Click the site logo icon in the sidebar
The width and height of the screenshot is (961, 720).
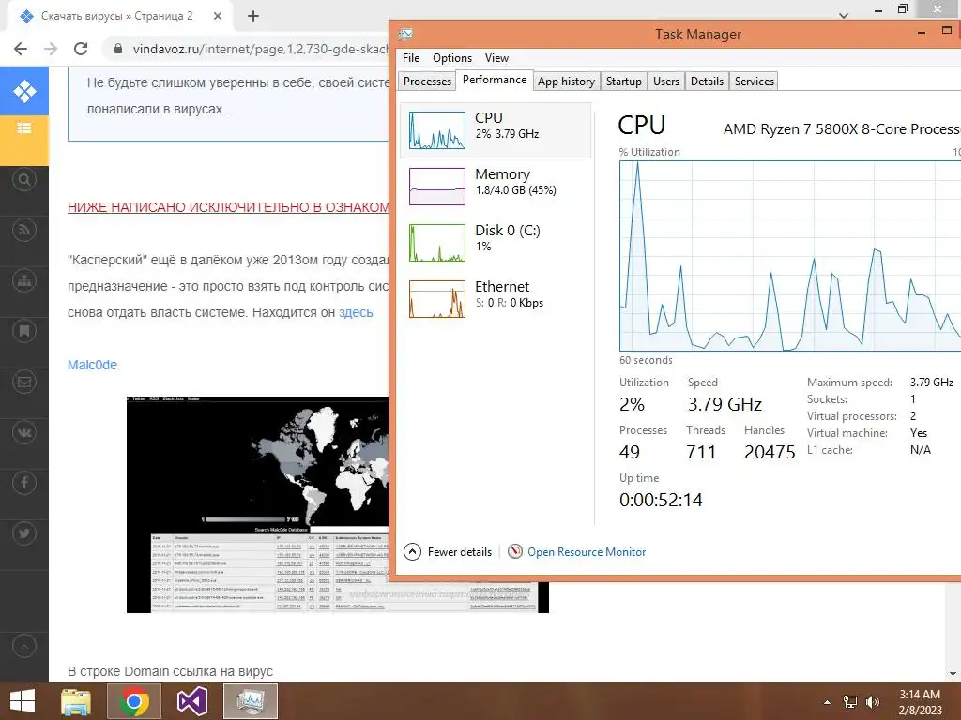[24, 91]
